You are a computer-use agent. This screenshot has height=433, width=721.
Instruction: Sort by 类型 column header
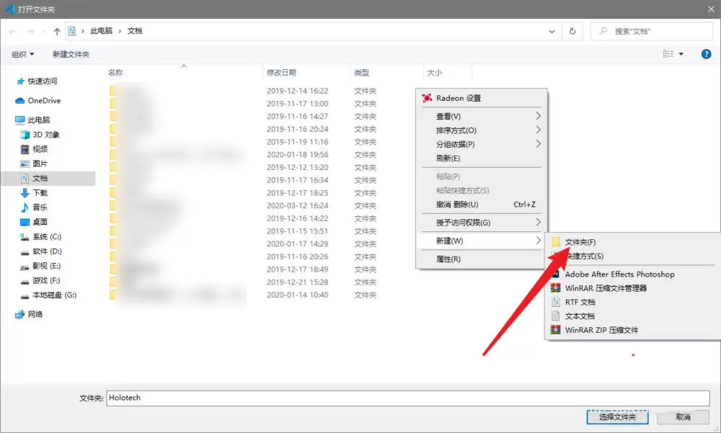(361, 73)
